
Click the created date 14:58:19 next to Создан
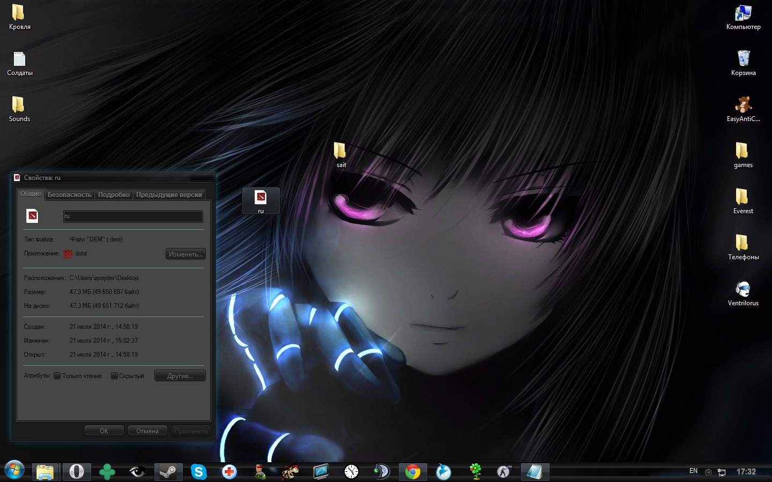(103, 327)
